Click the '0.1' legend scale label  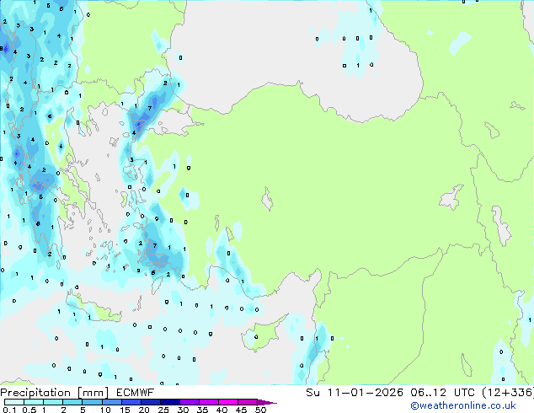point(9,410)
